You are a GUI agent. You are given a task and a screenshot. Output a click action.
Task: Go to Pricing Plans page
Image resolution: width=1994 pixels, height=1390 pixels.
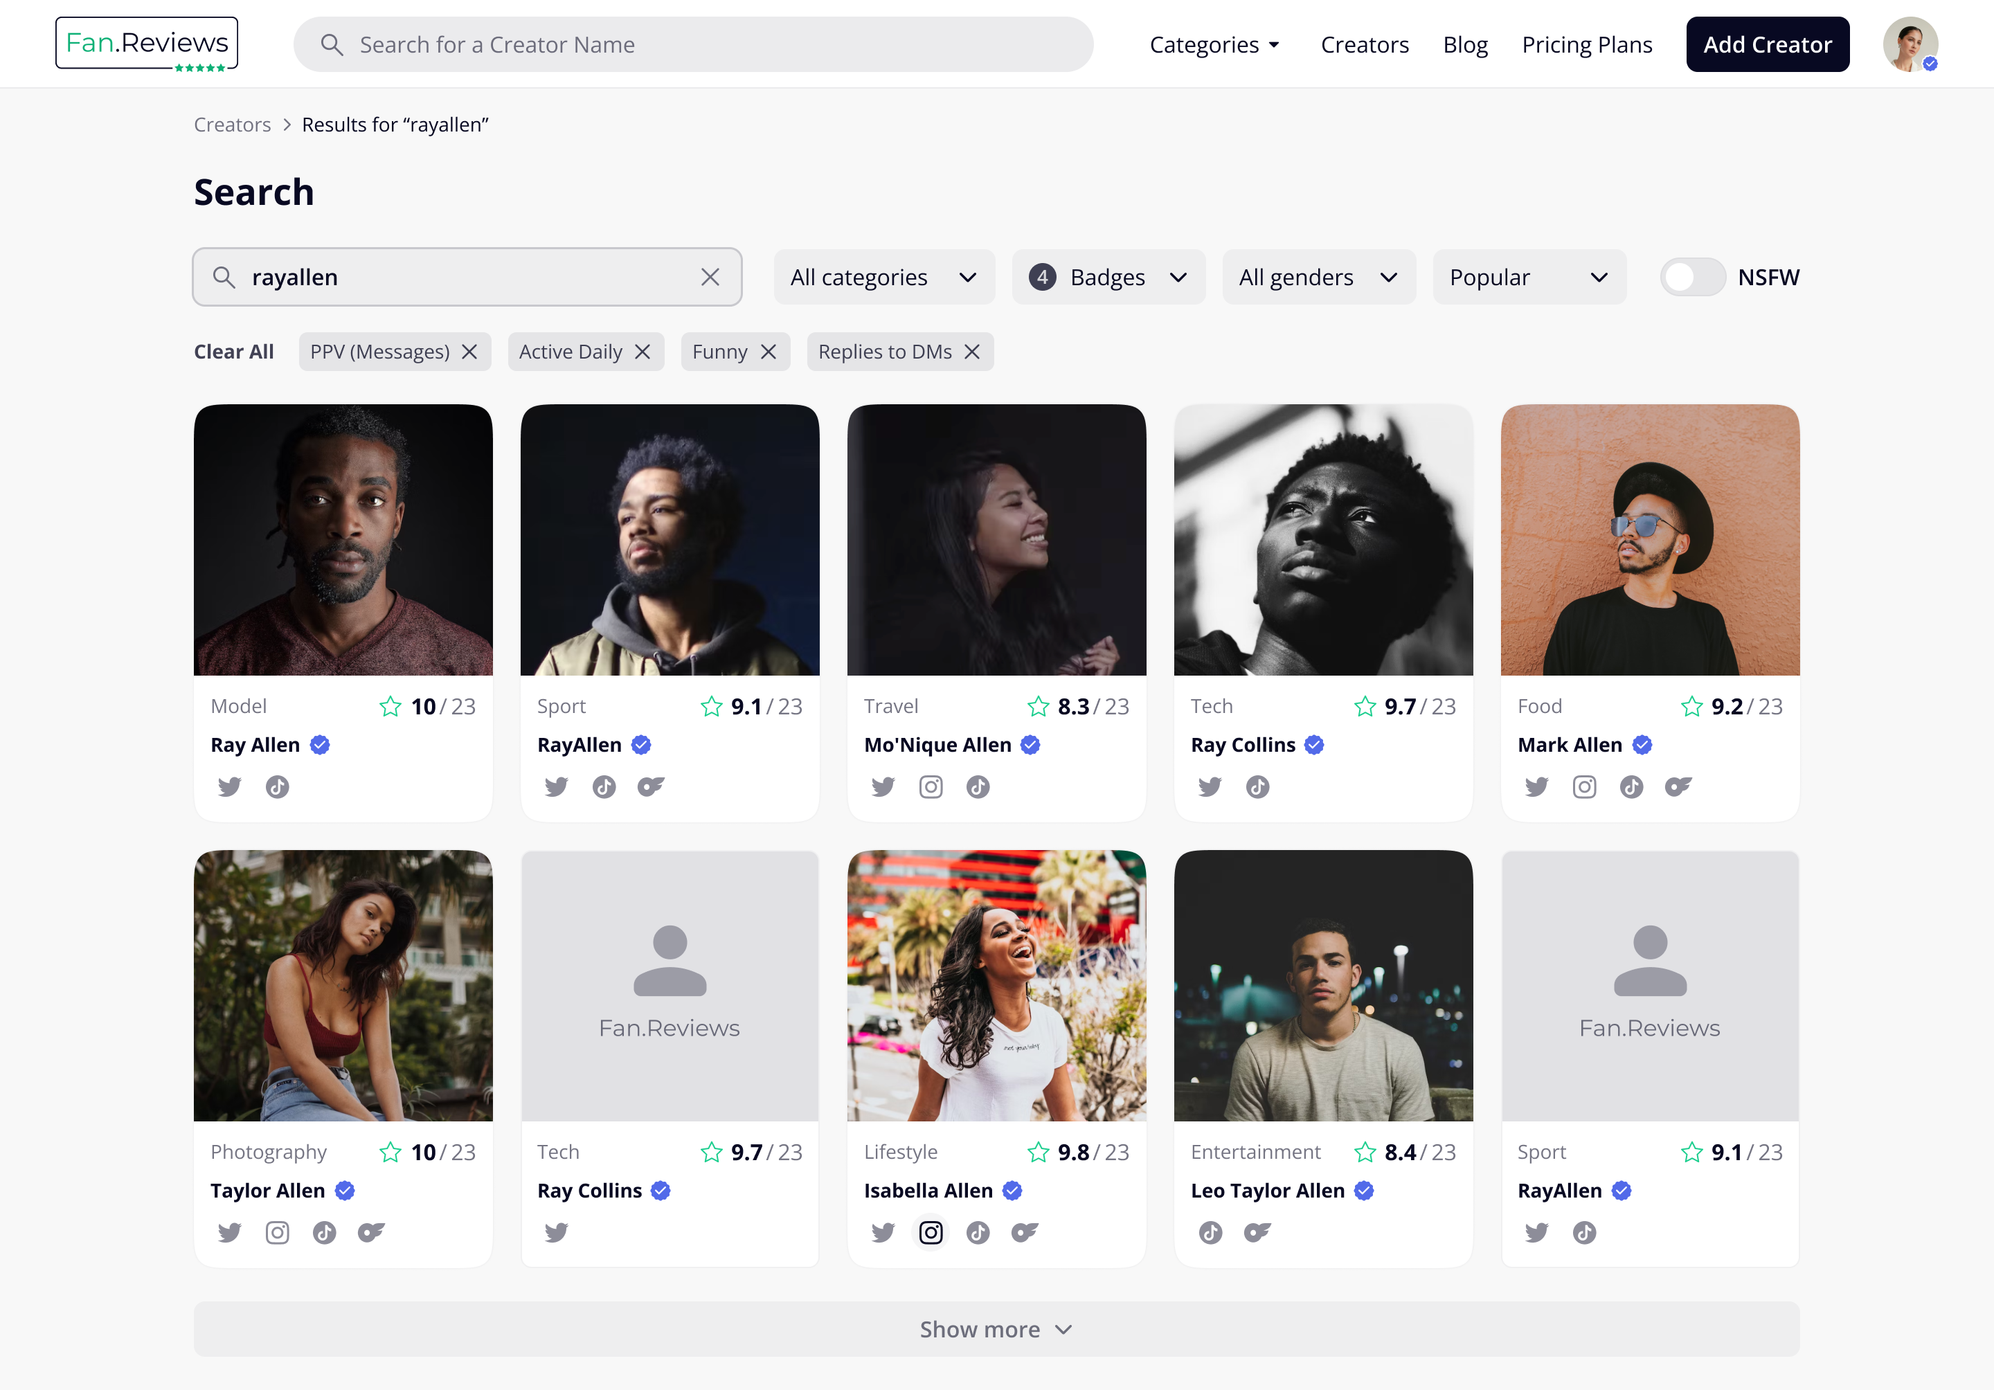(x=1586, y=44)
